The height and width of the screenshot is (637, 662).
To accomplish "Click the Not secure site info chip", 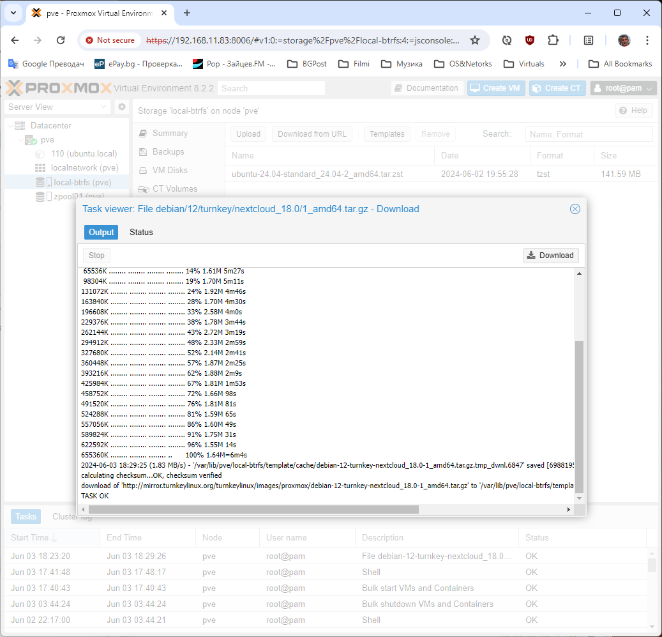I will click(110, 40).
